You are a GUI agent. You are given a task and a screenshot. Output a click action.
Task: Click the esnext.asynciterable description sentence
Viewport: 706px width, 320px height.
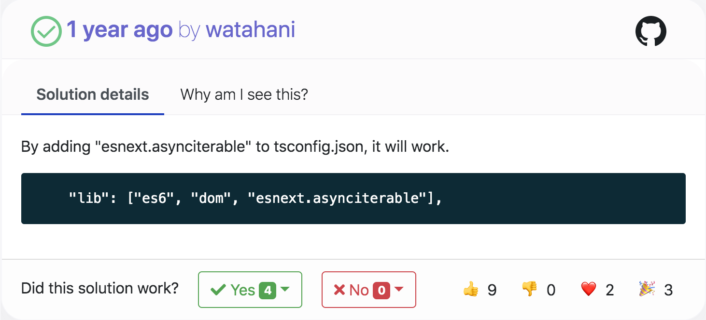[235, 147]
